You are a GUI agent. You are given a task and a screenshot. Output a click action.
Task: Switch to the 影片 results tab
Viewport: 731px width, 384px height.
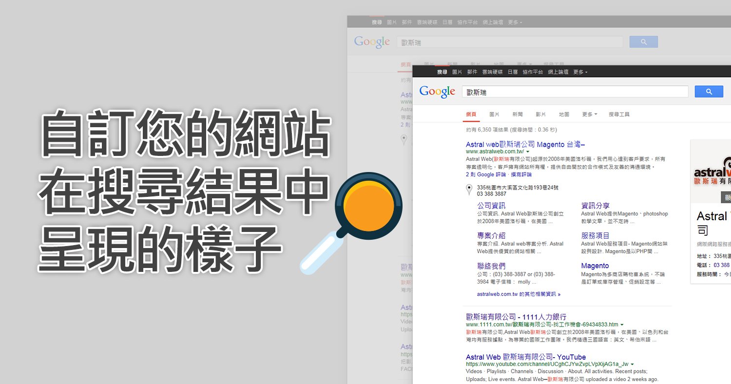click(540, 115)
